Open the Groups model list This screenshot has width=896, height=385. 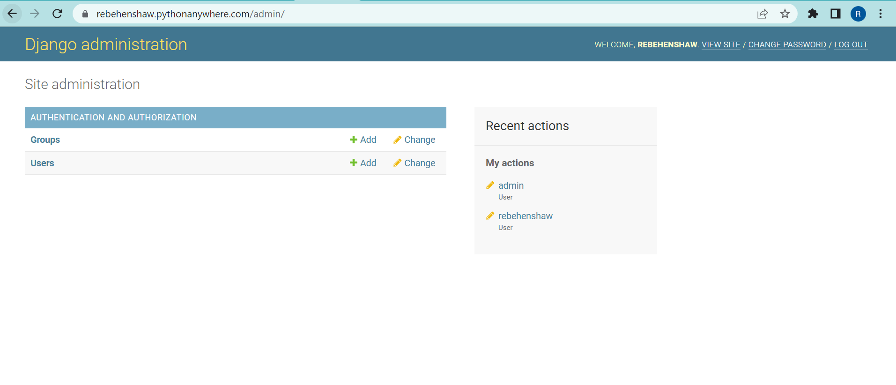[45, 140]
